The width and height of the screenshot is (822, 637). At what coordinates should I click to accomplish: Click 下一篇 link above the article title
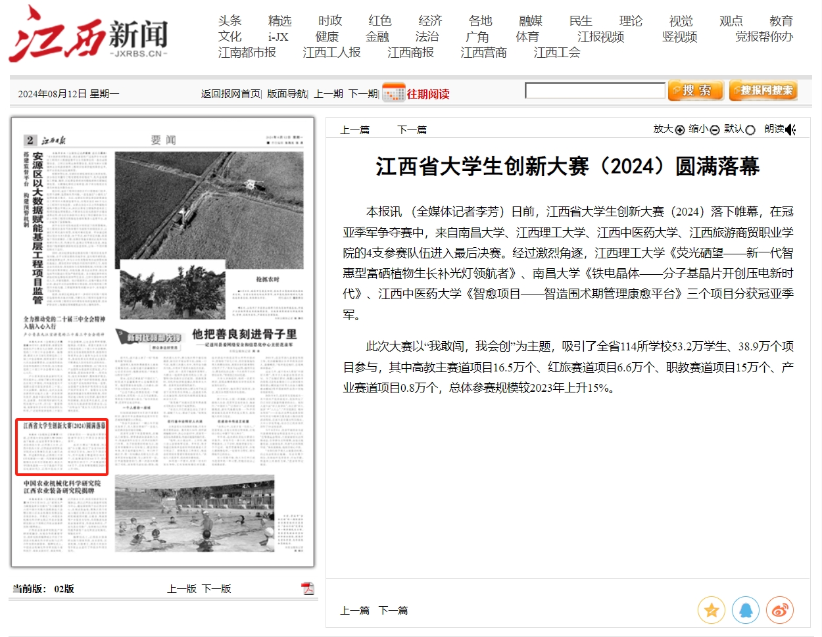pos(412,130)
